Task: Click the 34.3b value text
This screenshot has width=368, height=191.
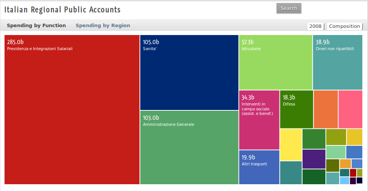Action: [248, 98]
